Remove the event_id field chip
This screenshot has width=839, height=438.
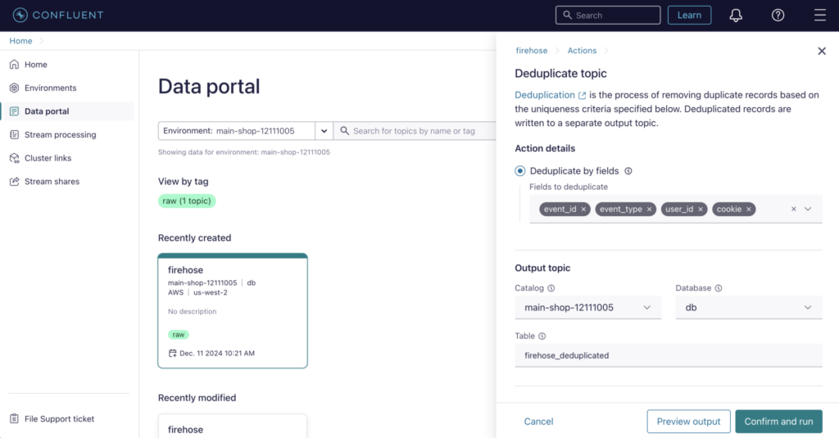(583, 209)
